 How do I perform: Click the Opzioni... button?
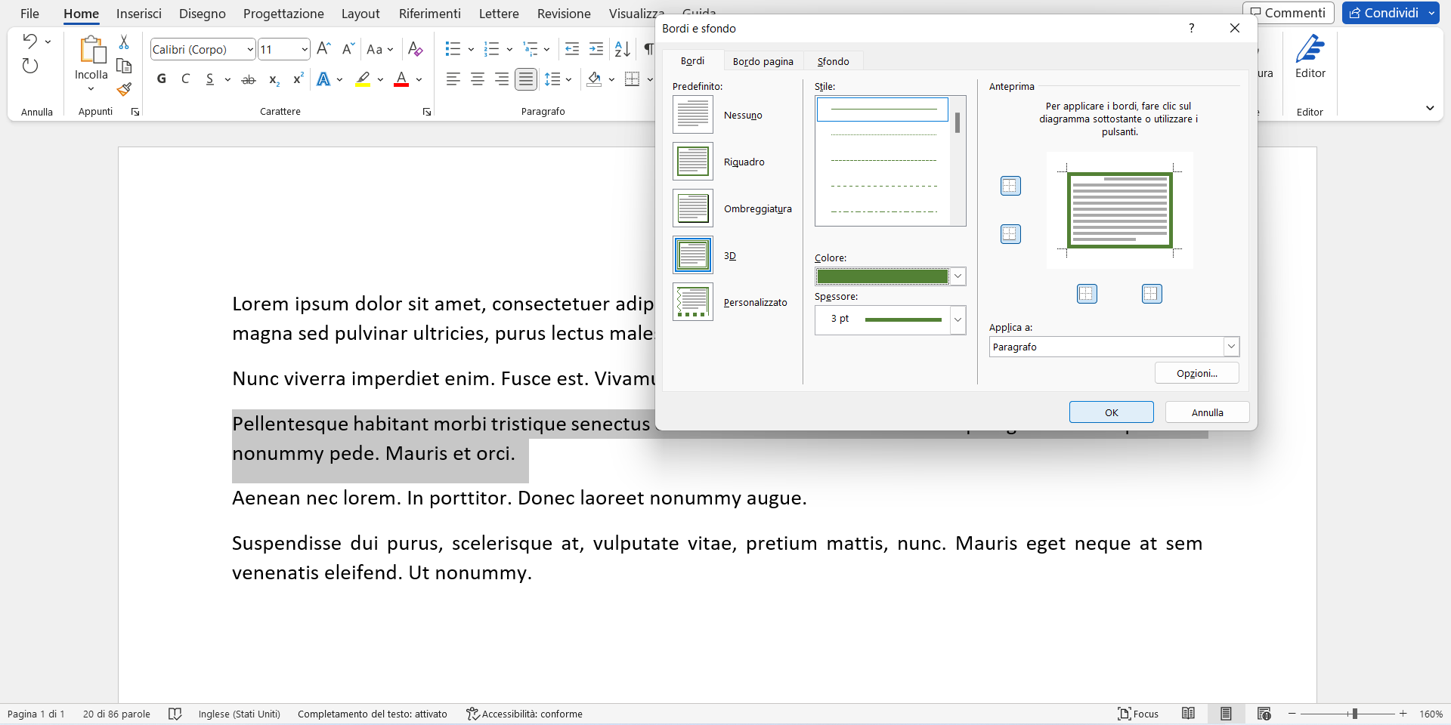pyautogui.click(x=1196, y=373)
